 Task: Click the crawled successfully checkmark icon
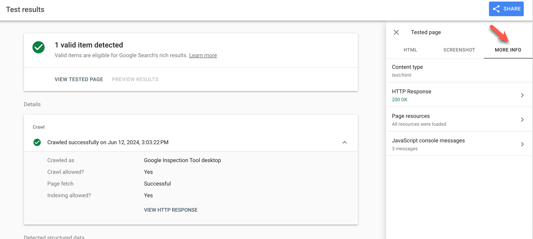(37, 142)
